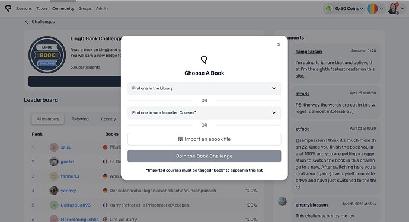409x222 pixels.
Task: Open the Tutors menu item
Action: click(x=42, y=9)
